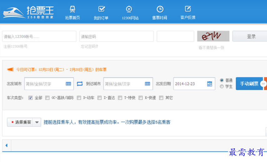Focus the 出发城市 input field
The image size is (267, 162).
[x=49, y=84]
